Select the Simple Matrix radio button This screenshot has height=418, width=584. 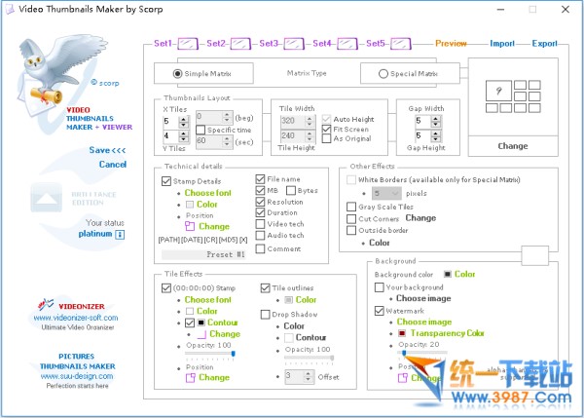(x=177, y=73)
